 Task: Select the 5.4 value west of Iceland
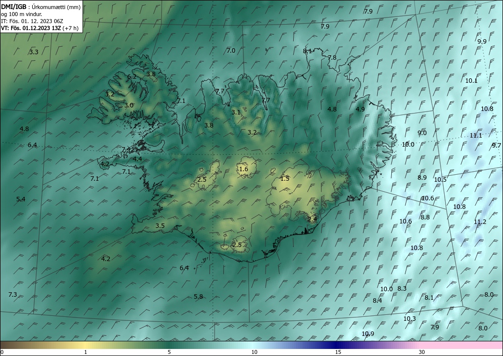(21, 199)
